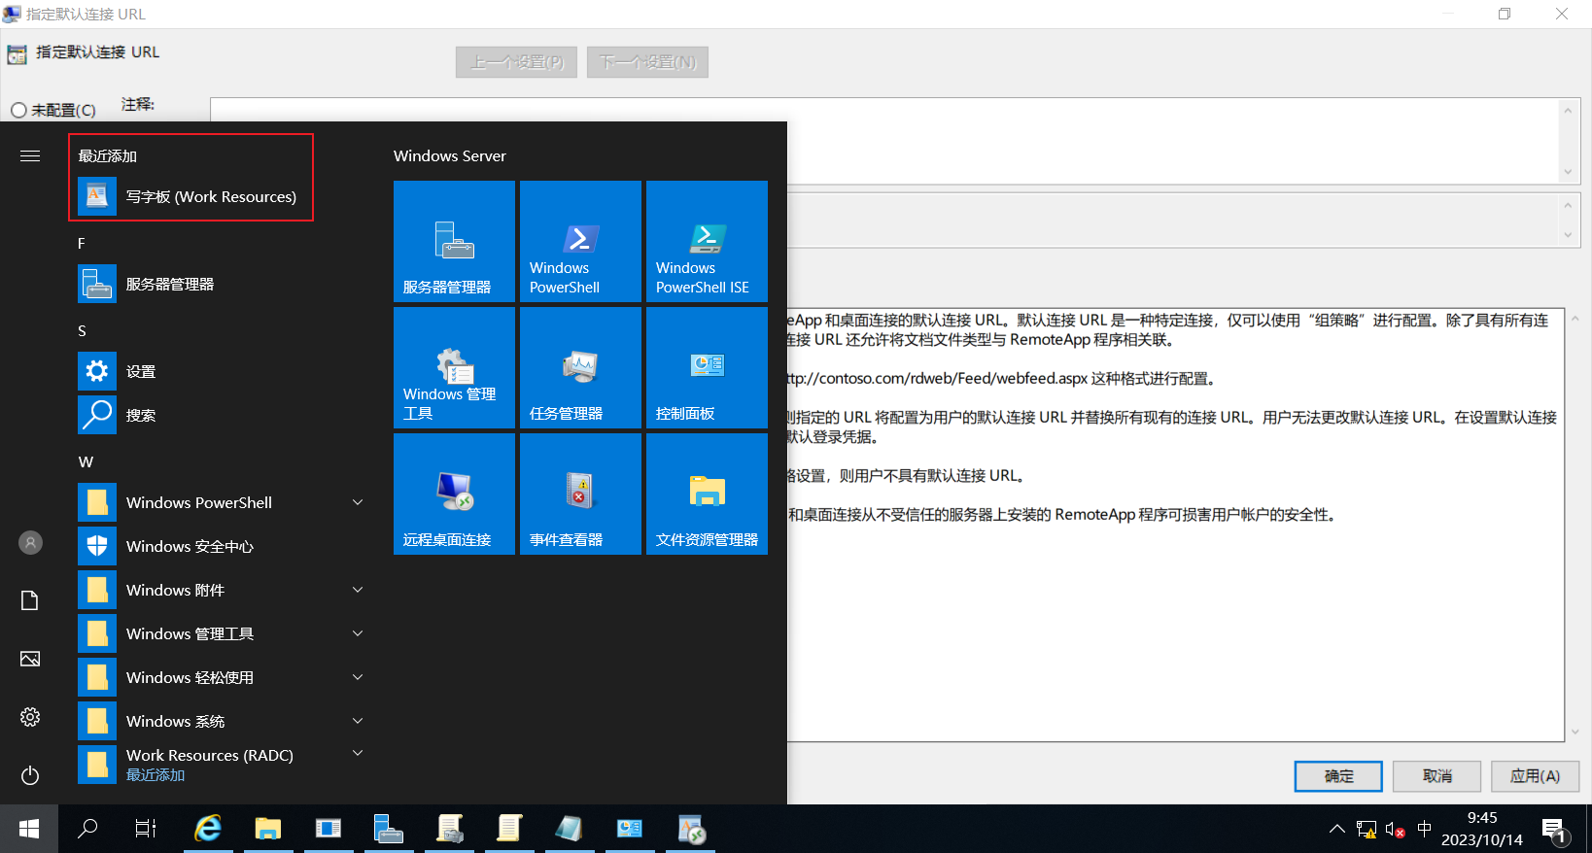
Task: Click the power icon in Start menu
Action: point(30,774)
